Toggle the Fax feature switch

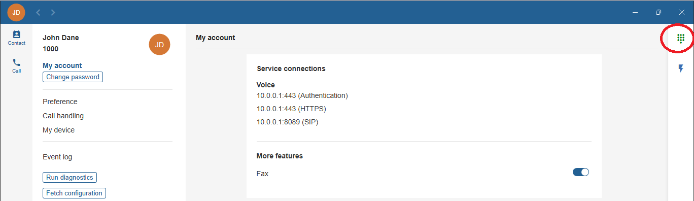click(x=581, y=172)
